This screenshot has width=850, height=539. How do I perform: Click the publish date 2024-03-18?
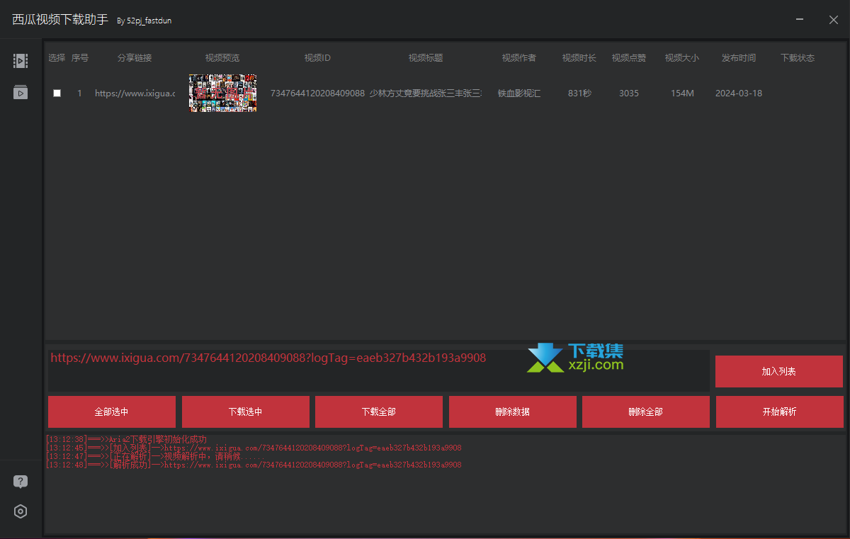[x=739, y=93]
